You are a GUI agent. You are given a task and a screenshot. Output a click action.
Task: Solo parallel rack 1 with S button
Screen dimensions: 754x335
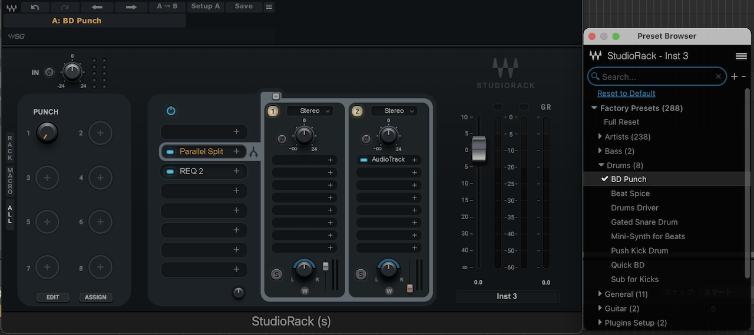coord(277,274)
